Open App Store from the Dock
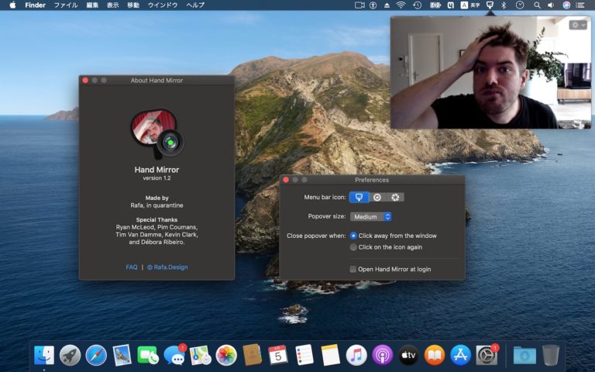Image resolution: width=595 pixels, height=372 pixels. pos(461,355)
